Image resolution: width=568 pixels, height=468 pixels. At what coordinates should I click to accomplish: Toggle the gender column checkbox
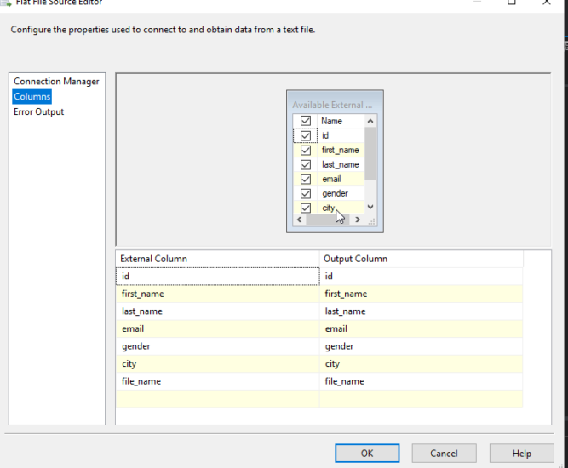306,193
